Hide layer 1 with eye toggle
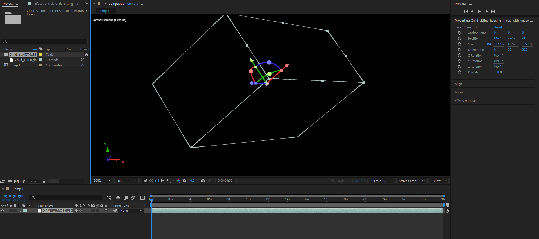The width and height of the screenshot is (539, 239). tap(3, 211)
